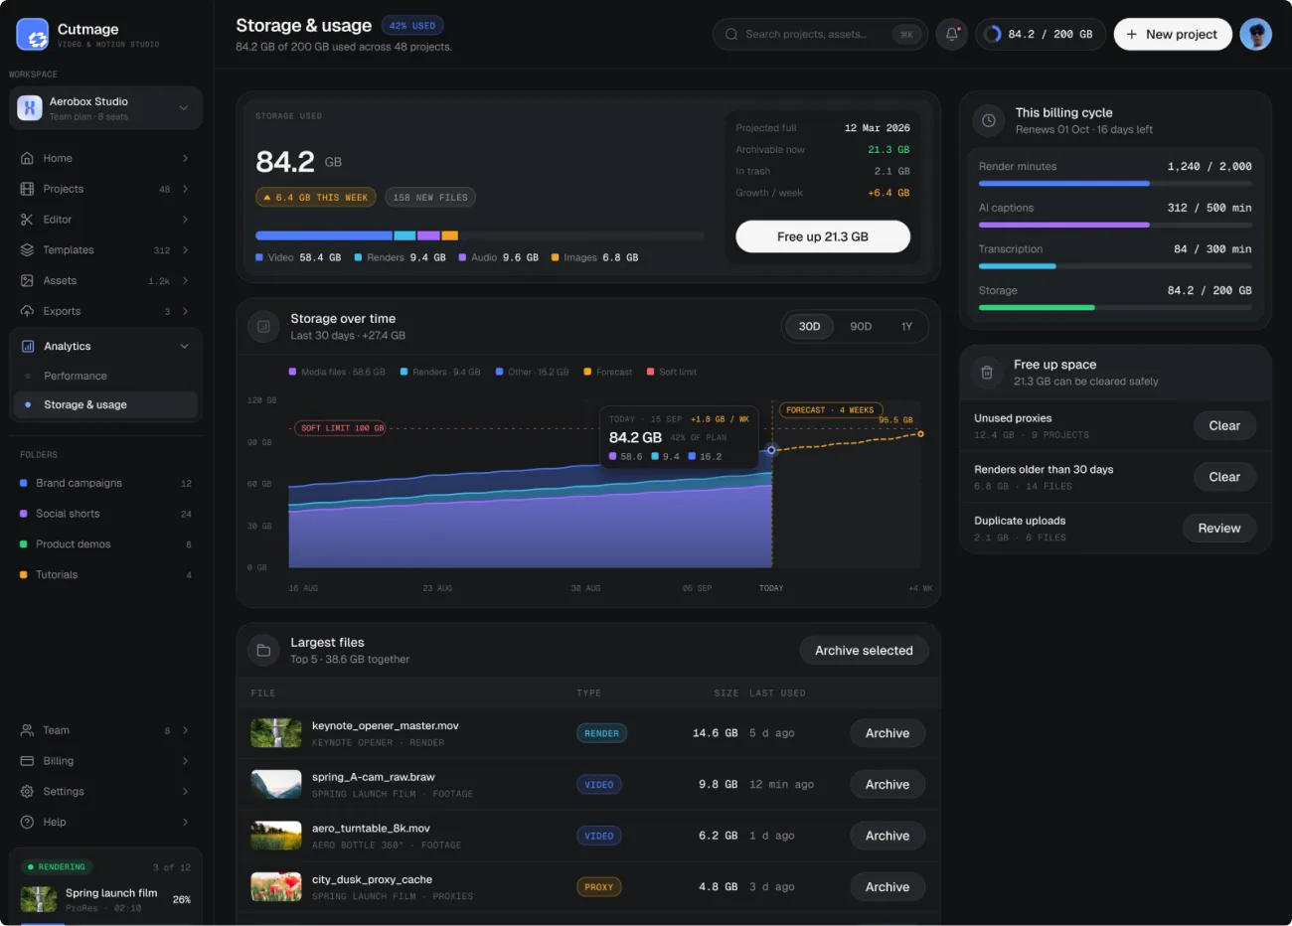Image resolution: width=1292 pixels, height=926 pixels.
Task: Toggle the Soft limit legend series
Action: (x=672, y=372)
